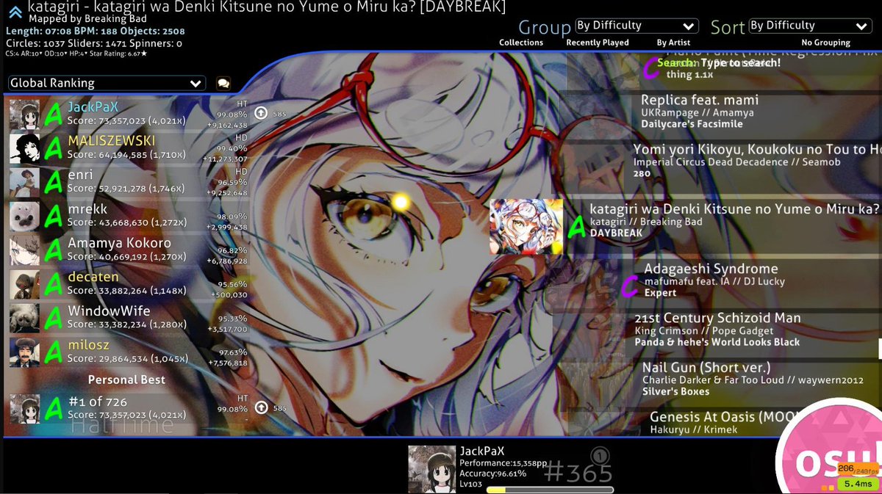This screenshot has width=882, height=494.
Task: Open the Personal Best #1 of 726 score
Action: point(129,408)
